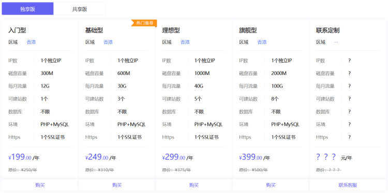Click the ¥299.00 price of 理想型
Screen dimensions: 388x193
[x=174, y=157]
